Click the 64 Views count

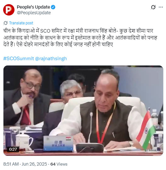pyautogui.click(x=59, y=164)
